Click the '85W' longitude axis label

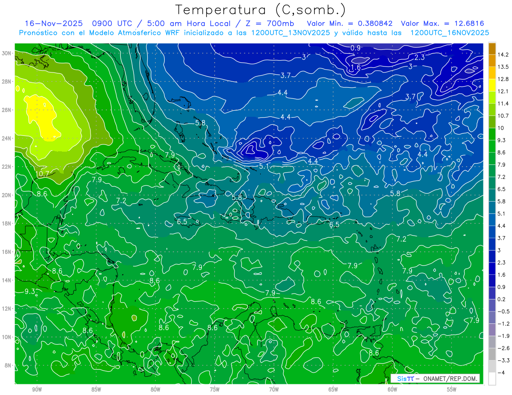(96, 389)
